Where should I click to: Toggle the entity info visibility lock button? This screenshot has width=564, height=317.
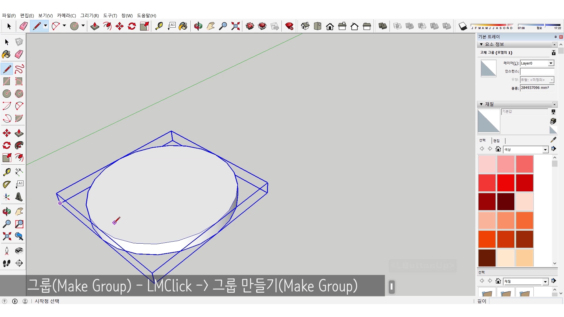coord(553,53)
